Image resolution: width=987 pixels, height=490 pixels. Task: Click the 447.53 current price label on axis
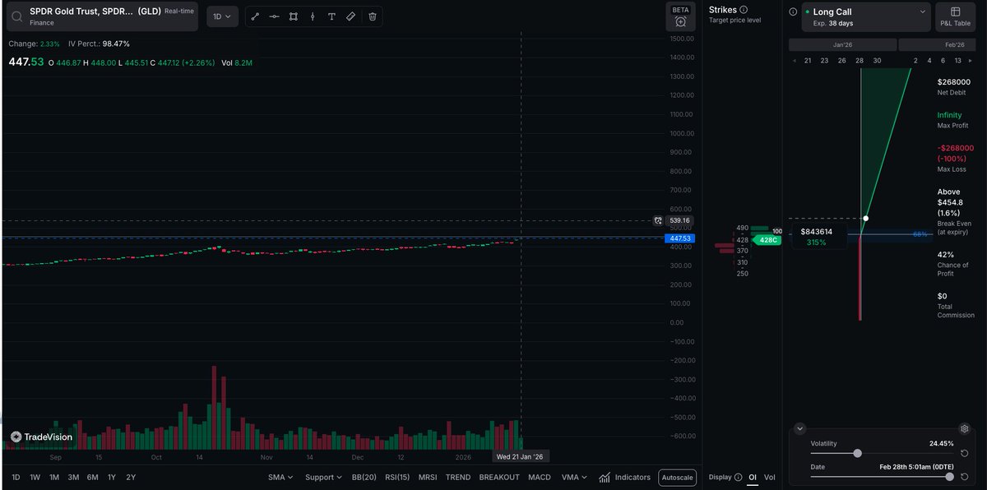(679, 238)
